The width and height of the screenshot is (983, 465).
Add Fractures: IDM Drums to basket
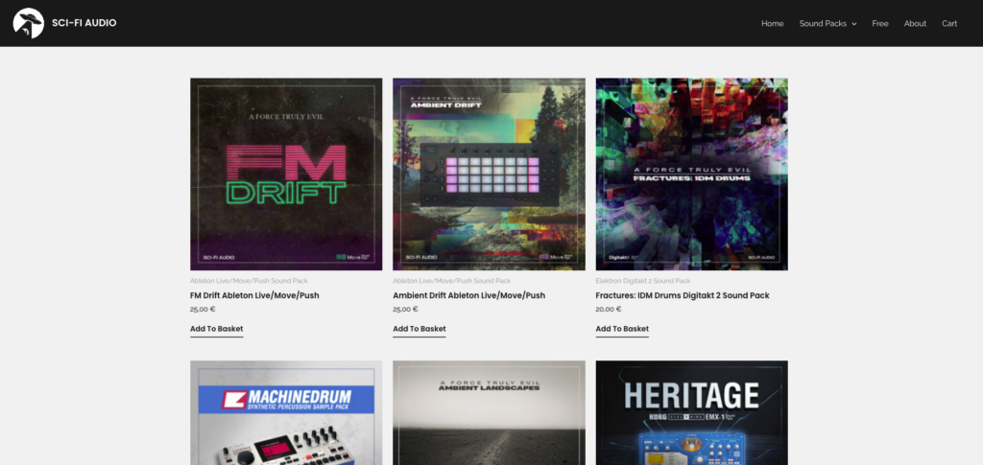tap(622, 329)
